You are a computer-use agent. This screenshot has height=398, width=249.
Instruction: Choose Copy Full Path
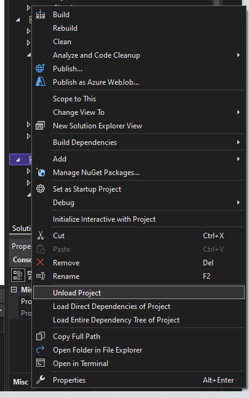coord(139,337)
